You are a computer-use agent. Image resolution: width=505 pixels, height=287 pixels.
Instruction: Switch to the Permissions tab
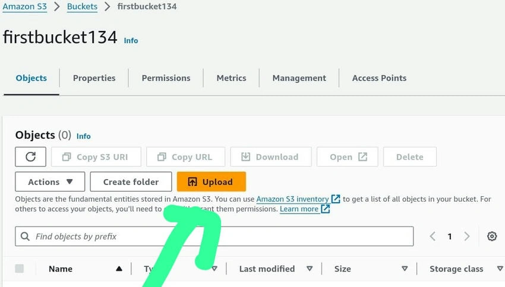point(166,78)
